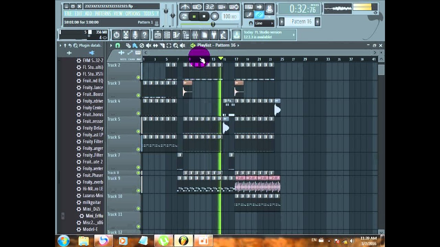Click the help question mark icon
This screenshot has width=440, height=247.
145,35
